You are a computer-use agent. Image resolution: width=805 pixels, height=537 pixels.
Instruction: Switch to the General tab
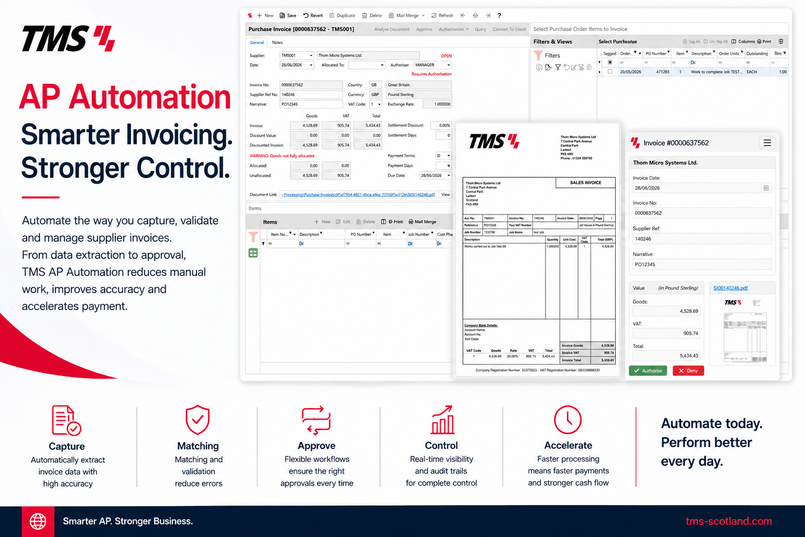click(x=257, y=42)
